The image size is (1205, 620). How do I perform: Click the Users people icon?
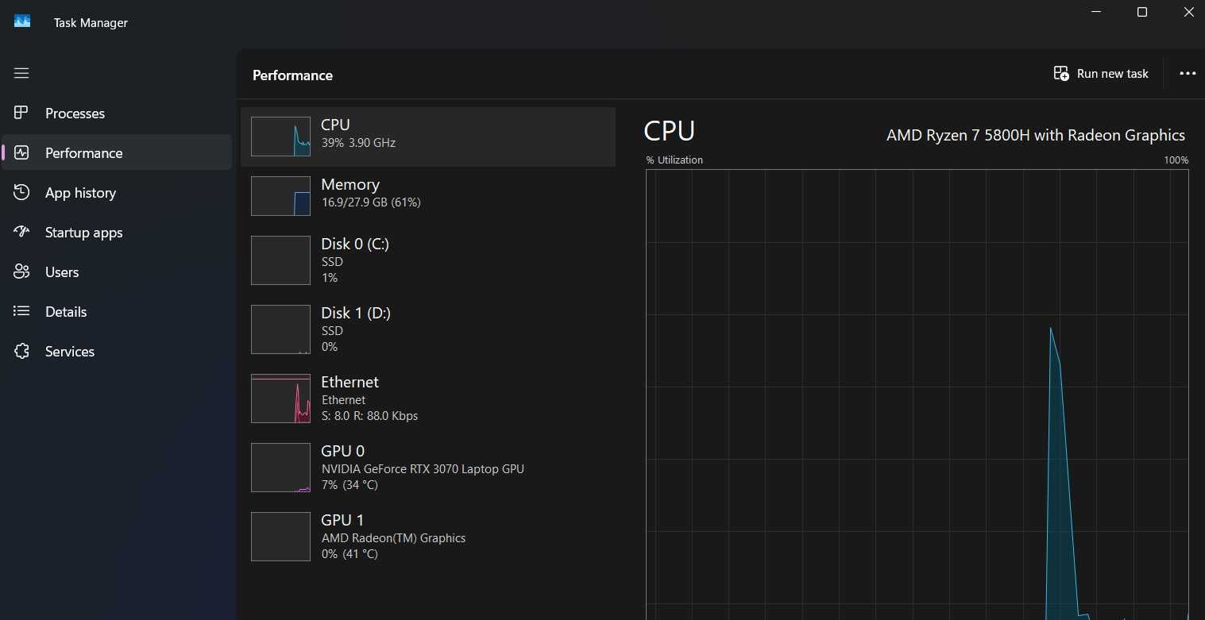(x=21, y=271)
